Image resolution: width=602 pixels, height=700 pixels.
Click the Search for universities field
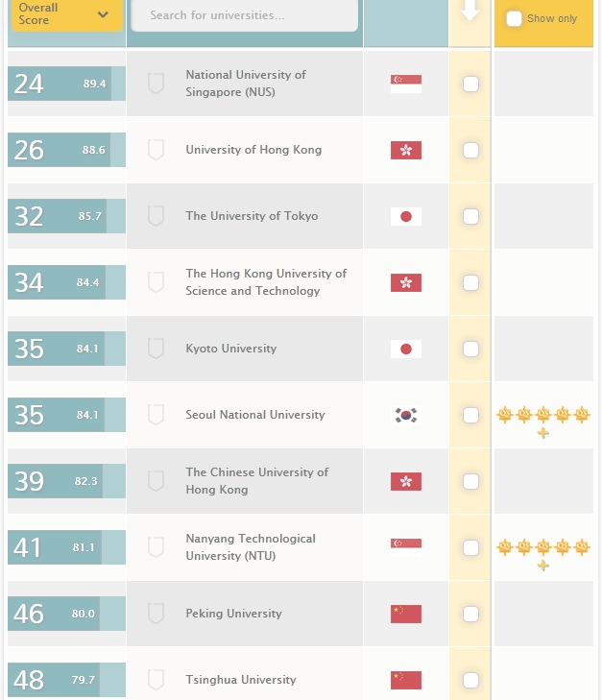(244, 15)
